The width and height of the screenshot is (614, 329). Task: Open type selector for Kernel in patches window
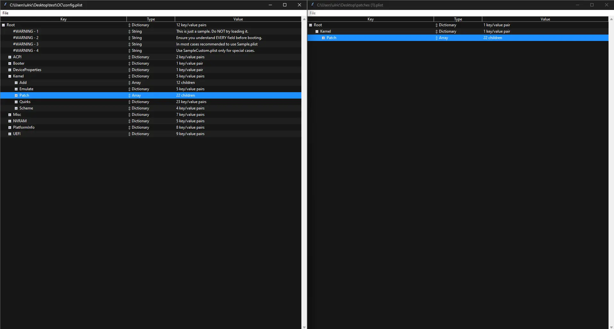pyautogui.click(x=436, y=31)
